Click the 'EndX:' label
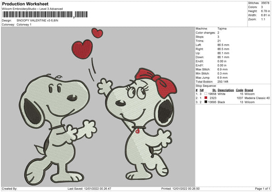This screenshot has width=272, height=192. pyautogui.click(x=199, y=61)
